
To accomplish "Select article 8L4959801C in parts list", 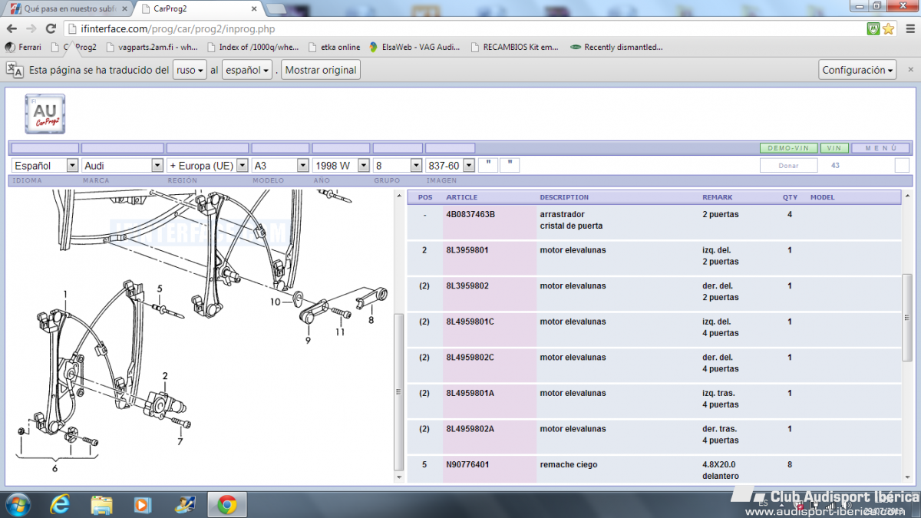I will (470, 322).
